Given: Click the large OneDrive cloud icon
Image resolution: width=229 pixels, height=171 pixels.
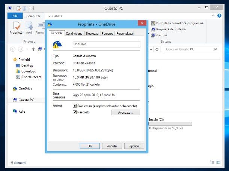Looking at the screenshot, I should [57, 45].
